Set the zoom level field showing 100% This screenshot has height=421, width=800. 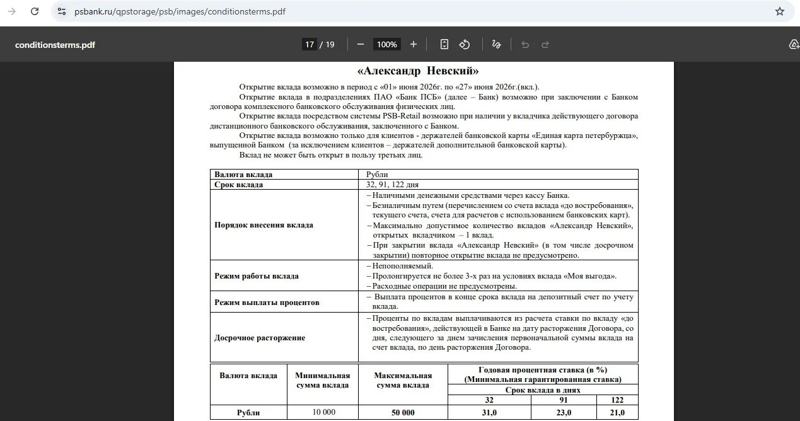tap(386, 44)
